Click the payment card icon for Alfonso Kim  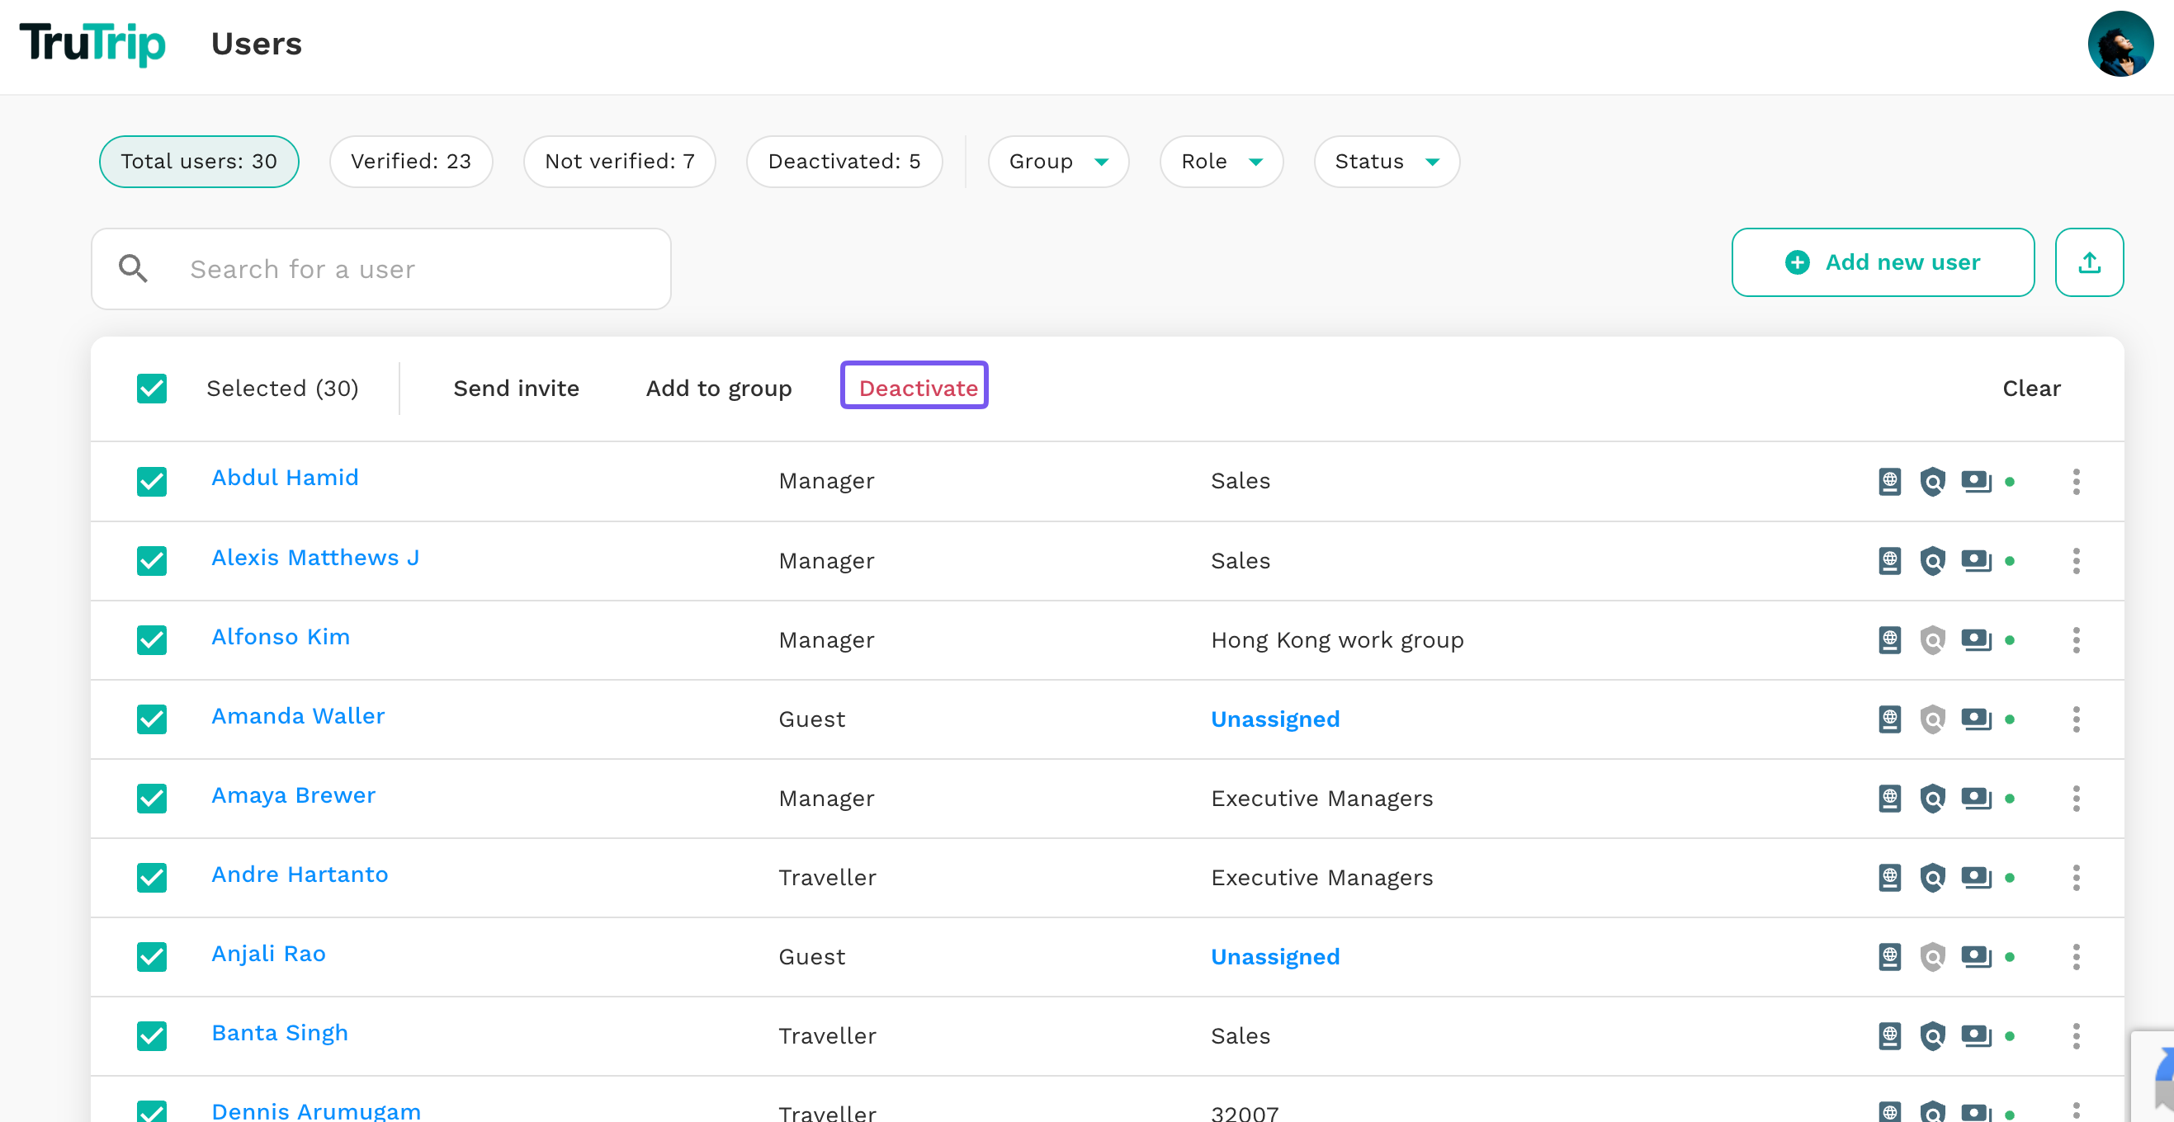1976,640
